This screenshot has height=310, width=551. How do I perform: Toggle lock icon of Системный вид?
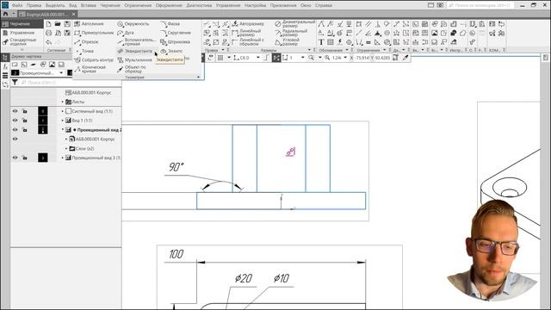pyautogui.click(x=25, y=111)
